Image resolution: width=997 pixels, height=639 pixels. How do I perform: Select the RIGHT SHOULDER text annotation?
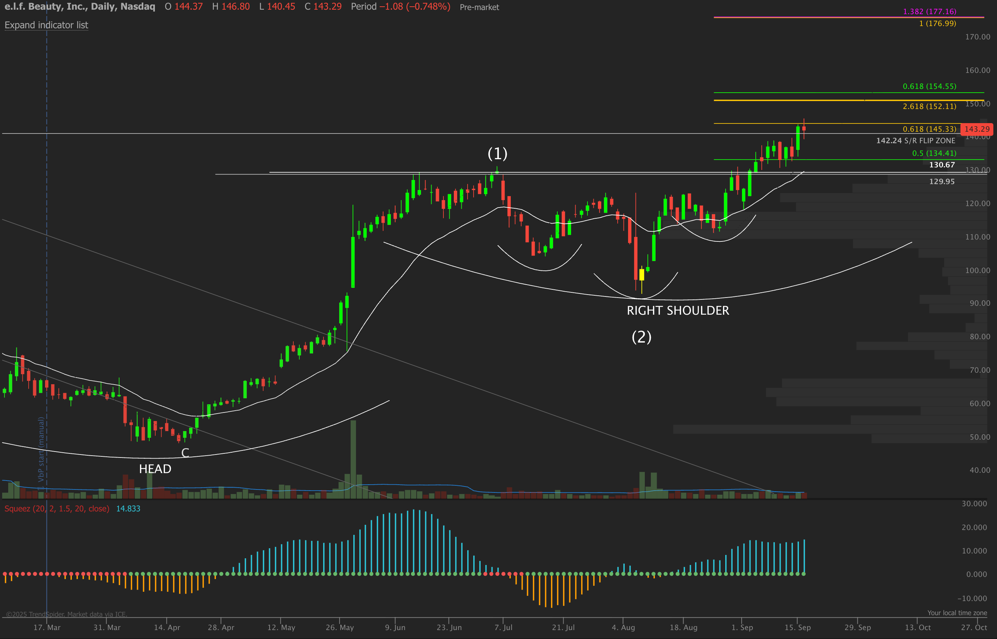(x=678, y=310)
